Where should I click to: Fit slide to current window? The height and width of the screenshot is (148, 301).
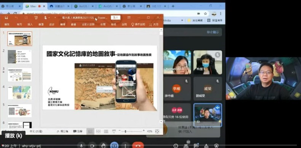click(x=157, y=131)
